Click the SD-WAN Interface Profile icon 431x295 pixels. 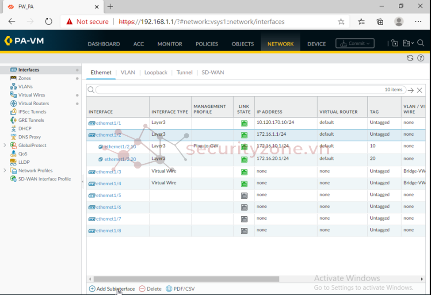13,179
